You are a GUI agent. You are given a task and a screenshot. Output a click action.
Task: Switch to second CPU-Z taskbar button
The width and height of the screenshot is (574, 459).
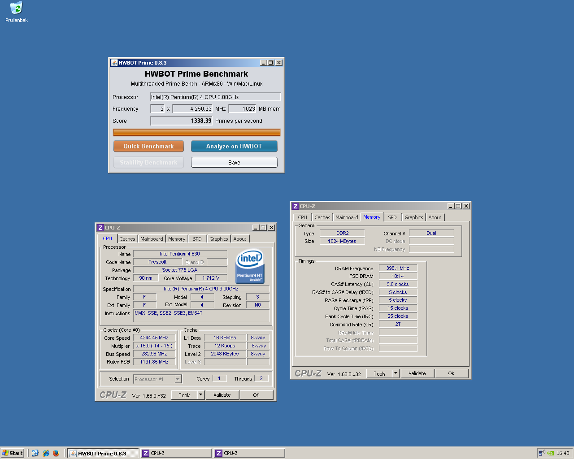[x=249, y=453]
